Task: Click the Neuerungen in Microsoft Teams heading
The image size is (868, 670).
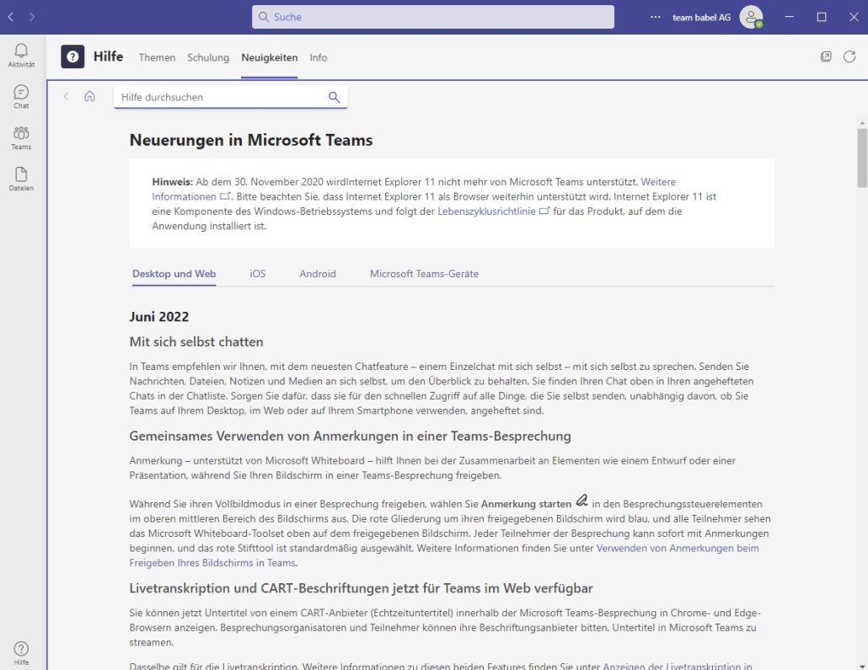Action: pos(251,140)
